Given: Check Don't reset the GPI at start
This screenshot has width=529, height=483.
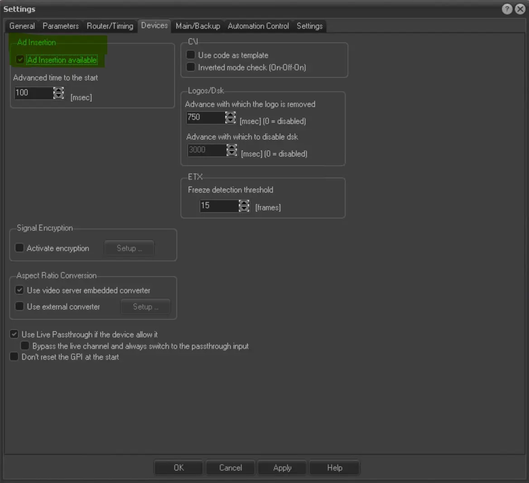Looking at the screenshot, I should click(14, 357).
